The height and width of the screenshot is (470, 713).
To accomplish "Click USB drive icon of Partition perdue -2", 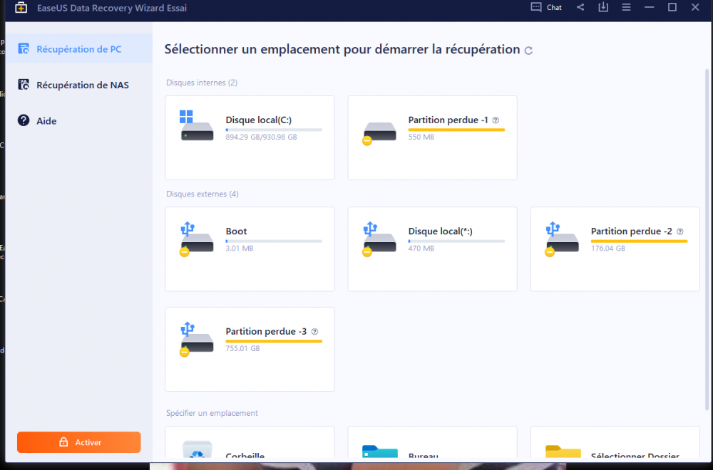I will pyautogui.click(x=562, y=239).
